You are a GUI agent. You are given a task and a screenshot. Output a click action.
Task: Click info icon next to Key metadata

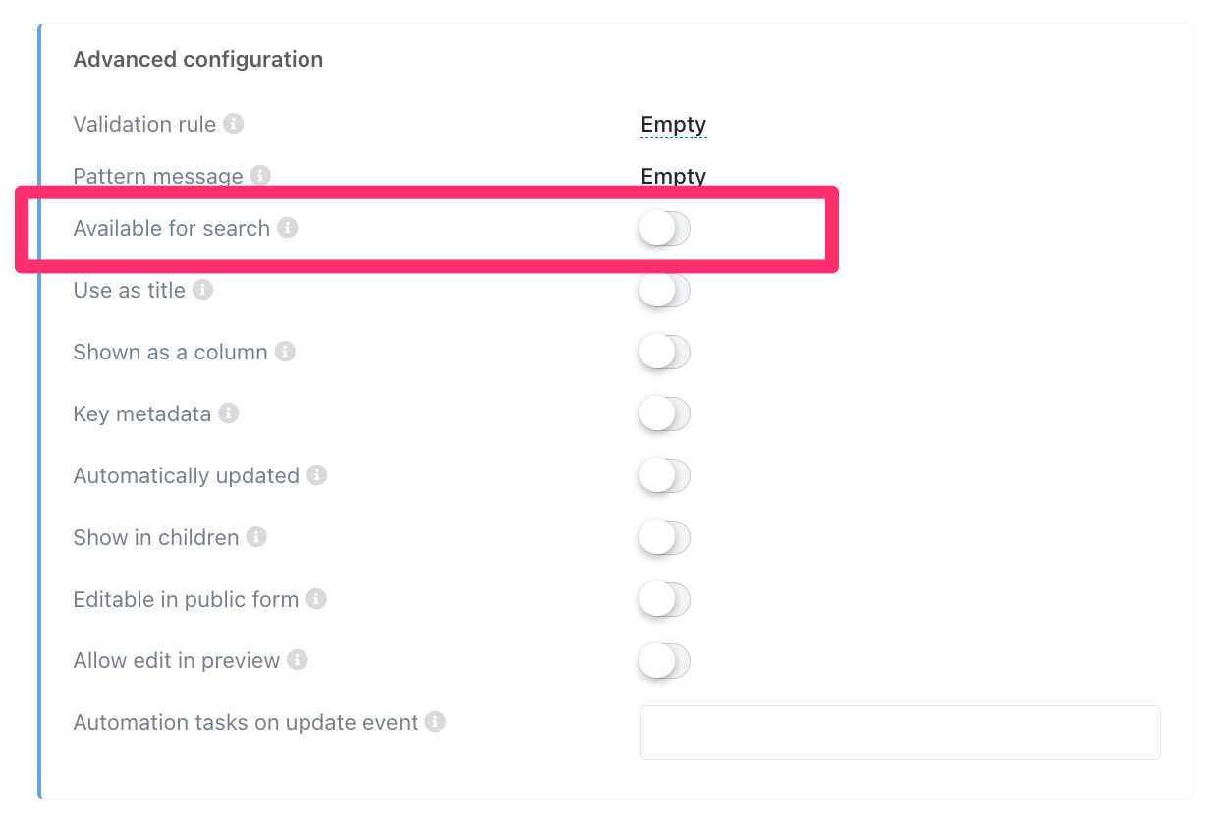[228, 413]
